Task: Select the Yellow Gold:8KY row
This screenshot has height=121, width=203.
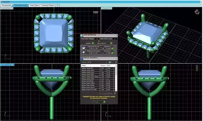Action: [98, 68]
